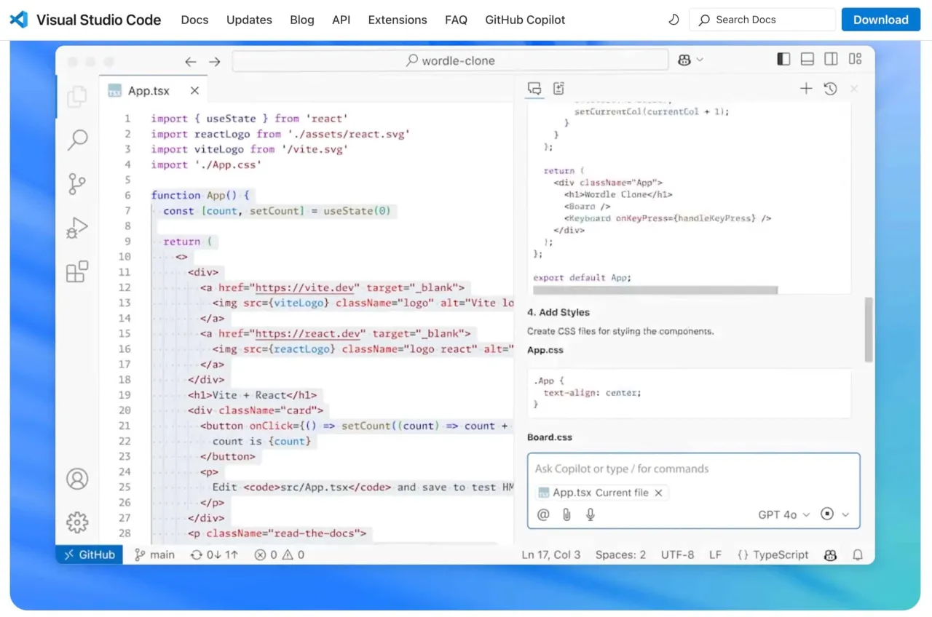This screenshot has width=932, height=617.
Task: Open the Run and Debug view
Action: point(77,228)
